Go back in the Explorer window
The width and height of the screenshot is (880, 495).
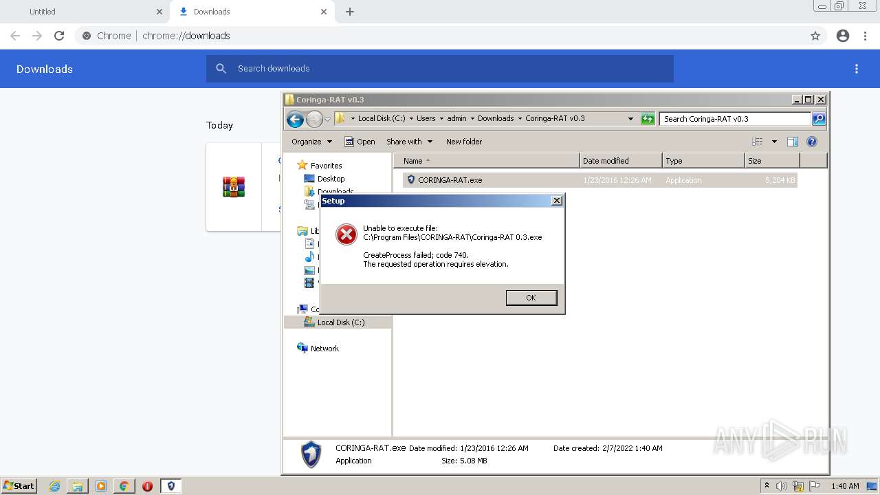click(296, 119)
